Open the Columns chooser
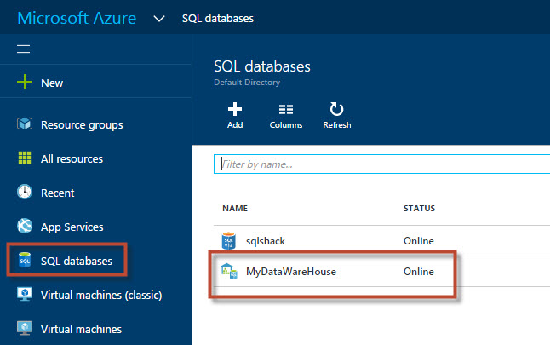The image size is (550, 345). coord(286,115)
